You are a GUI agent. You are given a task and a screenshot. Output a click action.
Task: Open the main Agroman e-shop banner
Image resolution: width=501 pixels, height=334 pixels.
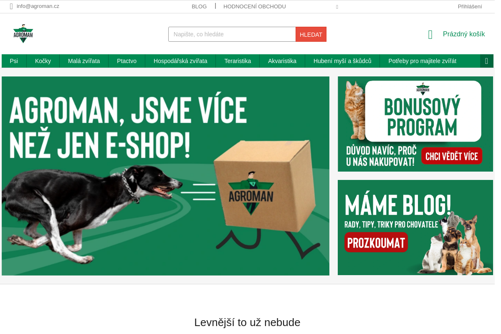(165, 176)
